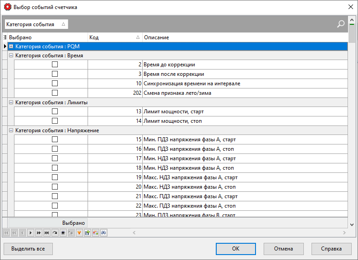The width and height of the screenshot is (358, 260).
Task: Click the binoculars find icon
Action: click(103, 233)
